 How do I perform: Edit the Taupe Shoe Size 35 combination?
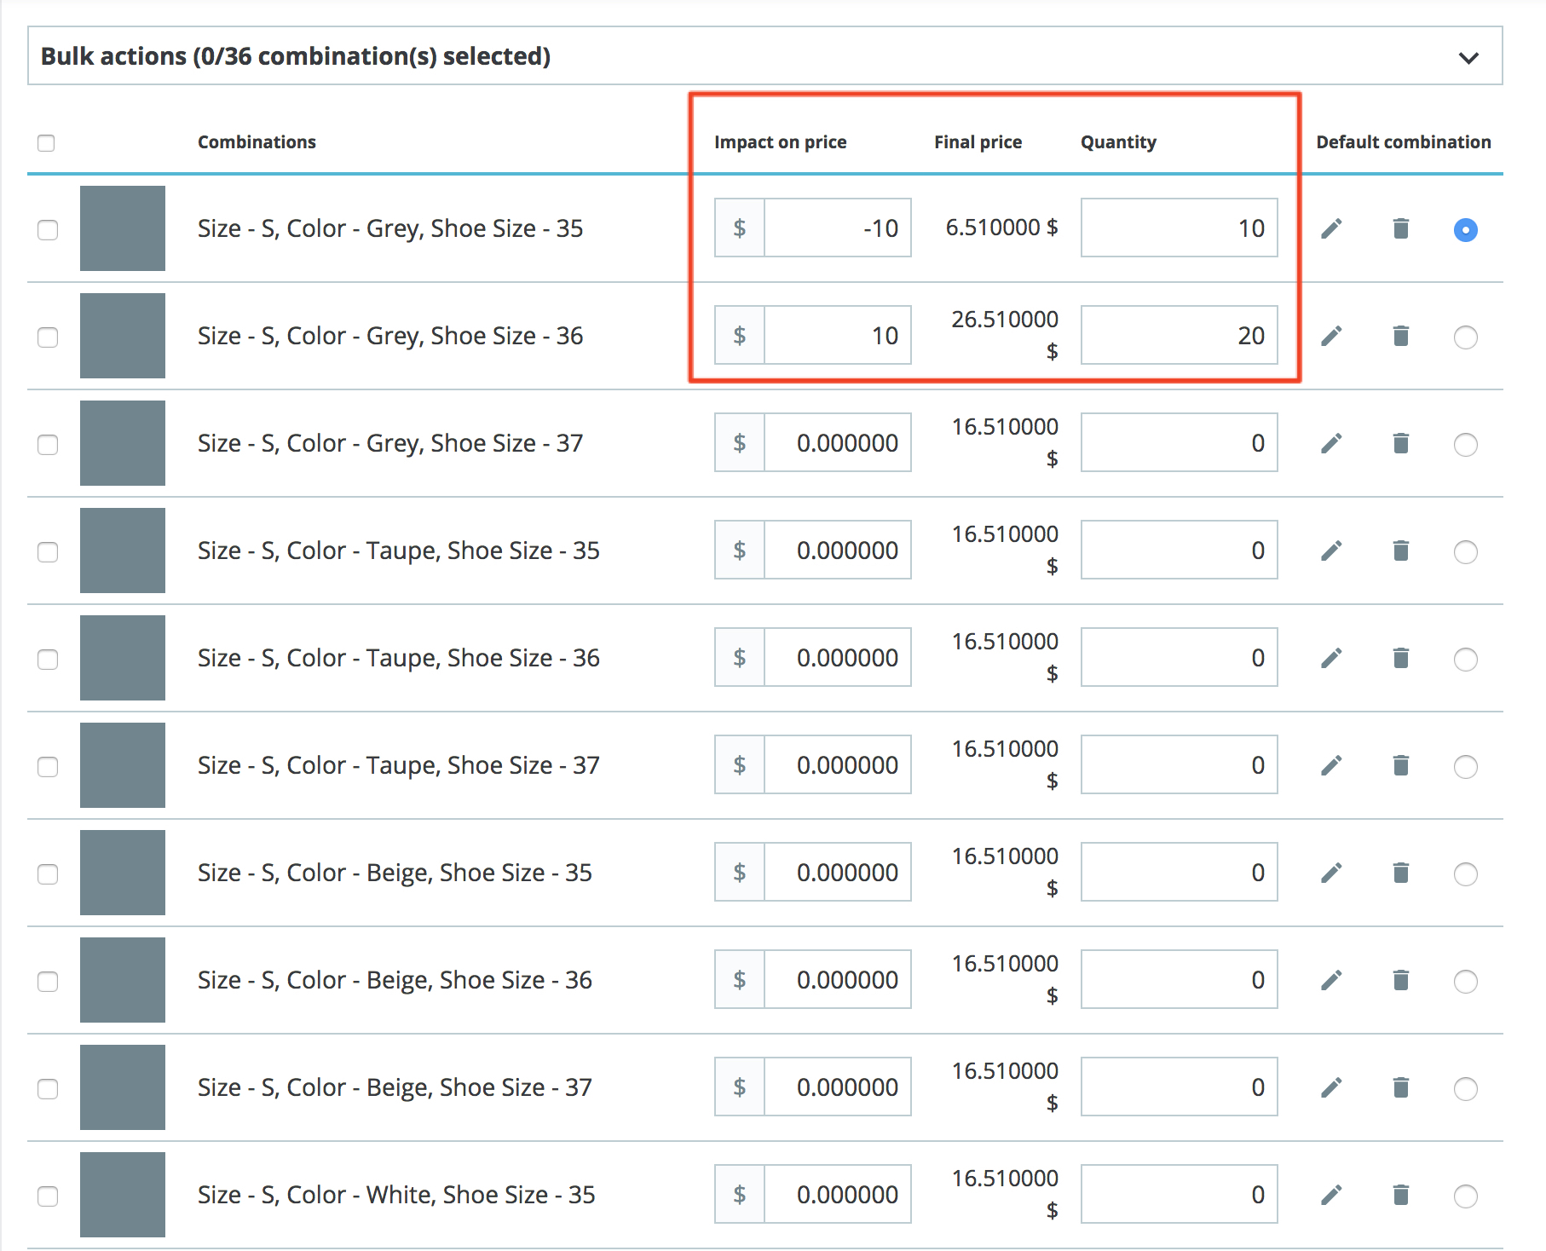point(1331,551)
